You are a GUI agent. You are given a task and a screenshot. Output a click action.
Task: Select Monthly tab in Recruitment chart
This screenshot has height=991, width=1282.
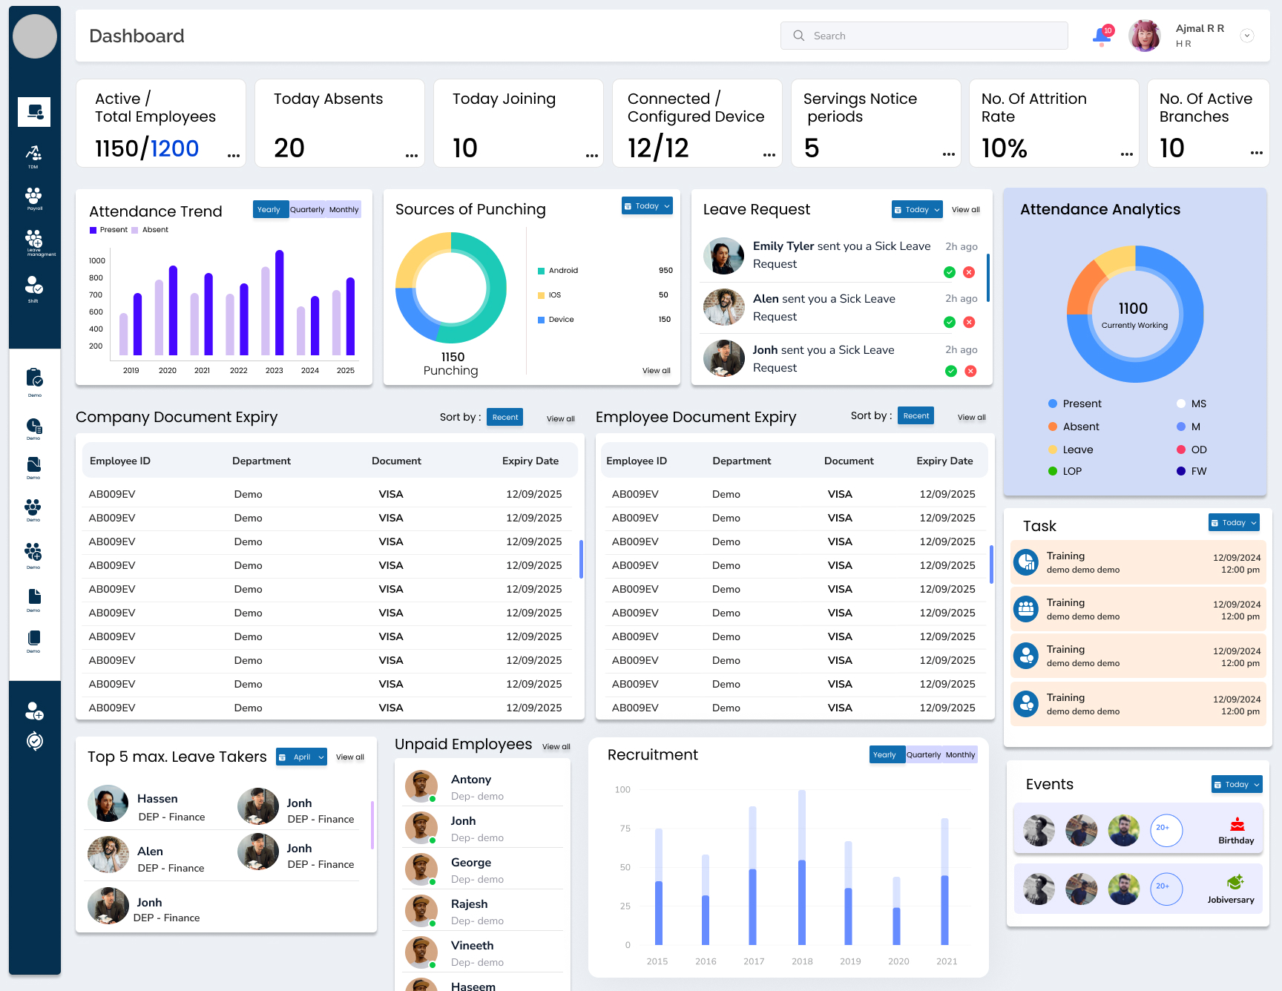[x=960, y=755]
